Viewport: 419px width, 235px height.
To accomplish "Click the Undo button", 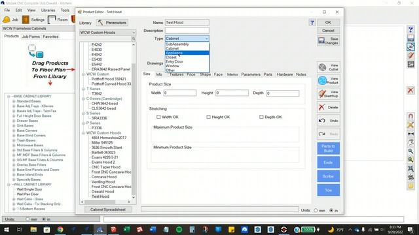I will (x=328, y=120).
